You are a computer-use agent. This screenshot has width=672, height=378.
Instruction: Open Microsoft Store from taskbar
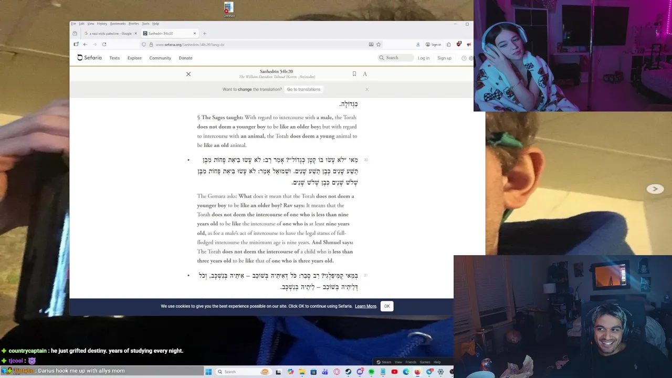[313, 372]
